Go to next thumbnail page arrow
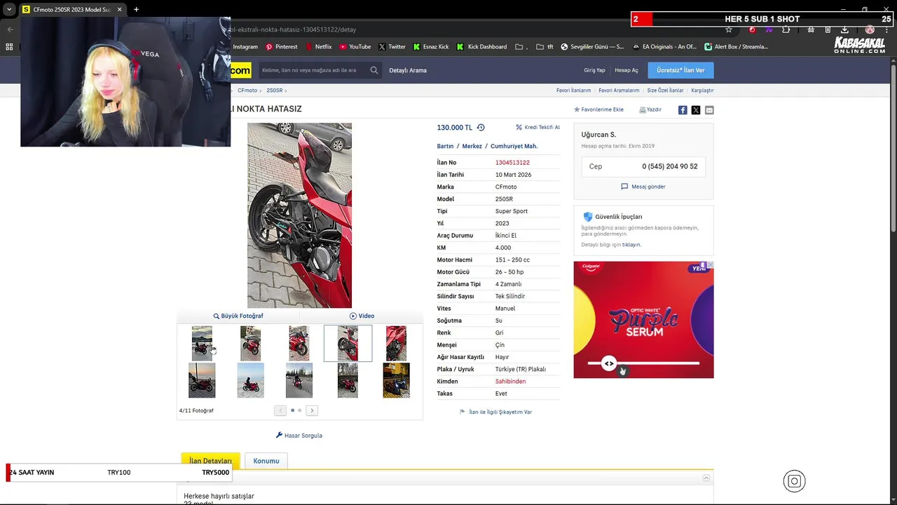 pos(312,410)
